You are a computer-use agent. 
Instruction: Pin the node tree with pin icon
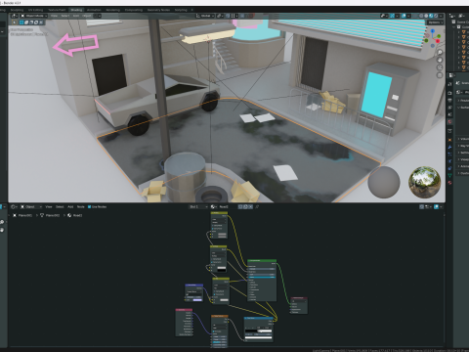click(257, 206)
